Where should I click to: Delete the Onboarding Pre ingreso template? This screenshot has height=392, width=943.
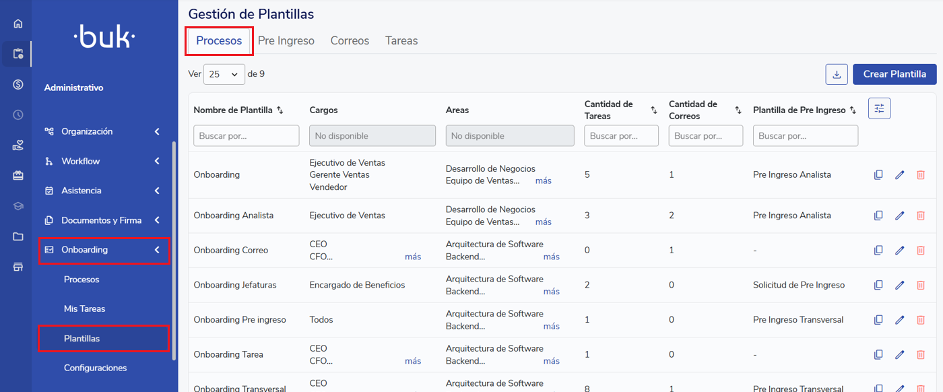pyautogui.click(x=920, y=320)
